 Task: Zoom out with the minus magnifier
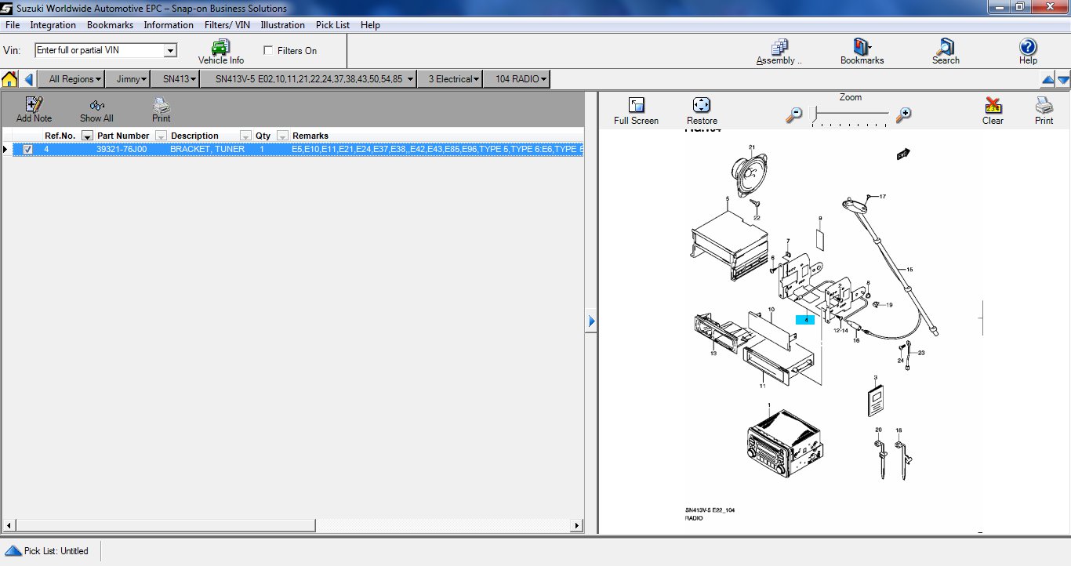click(x=794, y=114)
